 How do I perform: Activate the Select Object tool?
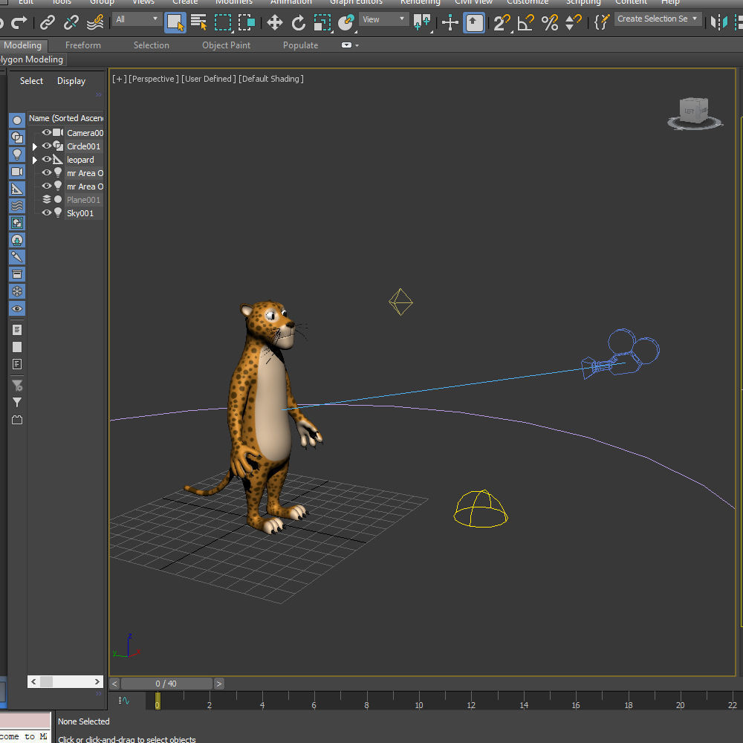click(175, 23)
